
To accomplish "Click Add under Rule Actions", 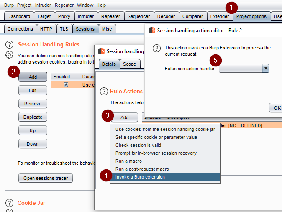I will pyautogui.click(x=124, y=117).
